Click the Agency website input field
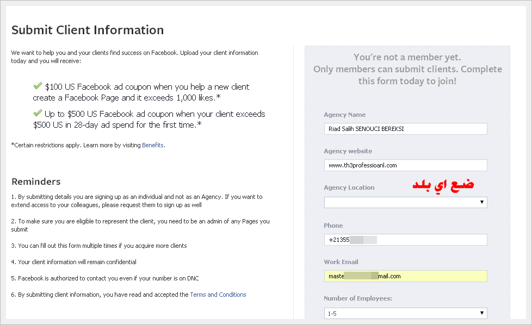The height and width of the screenshot is (325, 532). 405,165
